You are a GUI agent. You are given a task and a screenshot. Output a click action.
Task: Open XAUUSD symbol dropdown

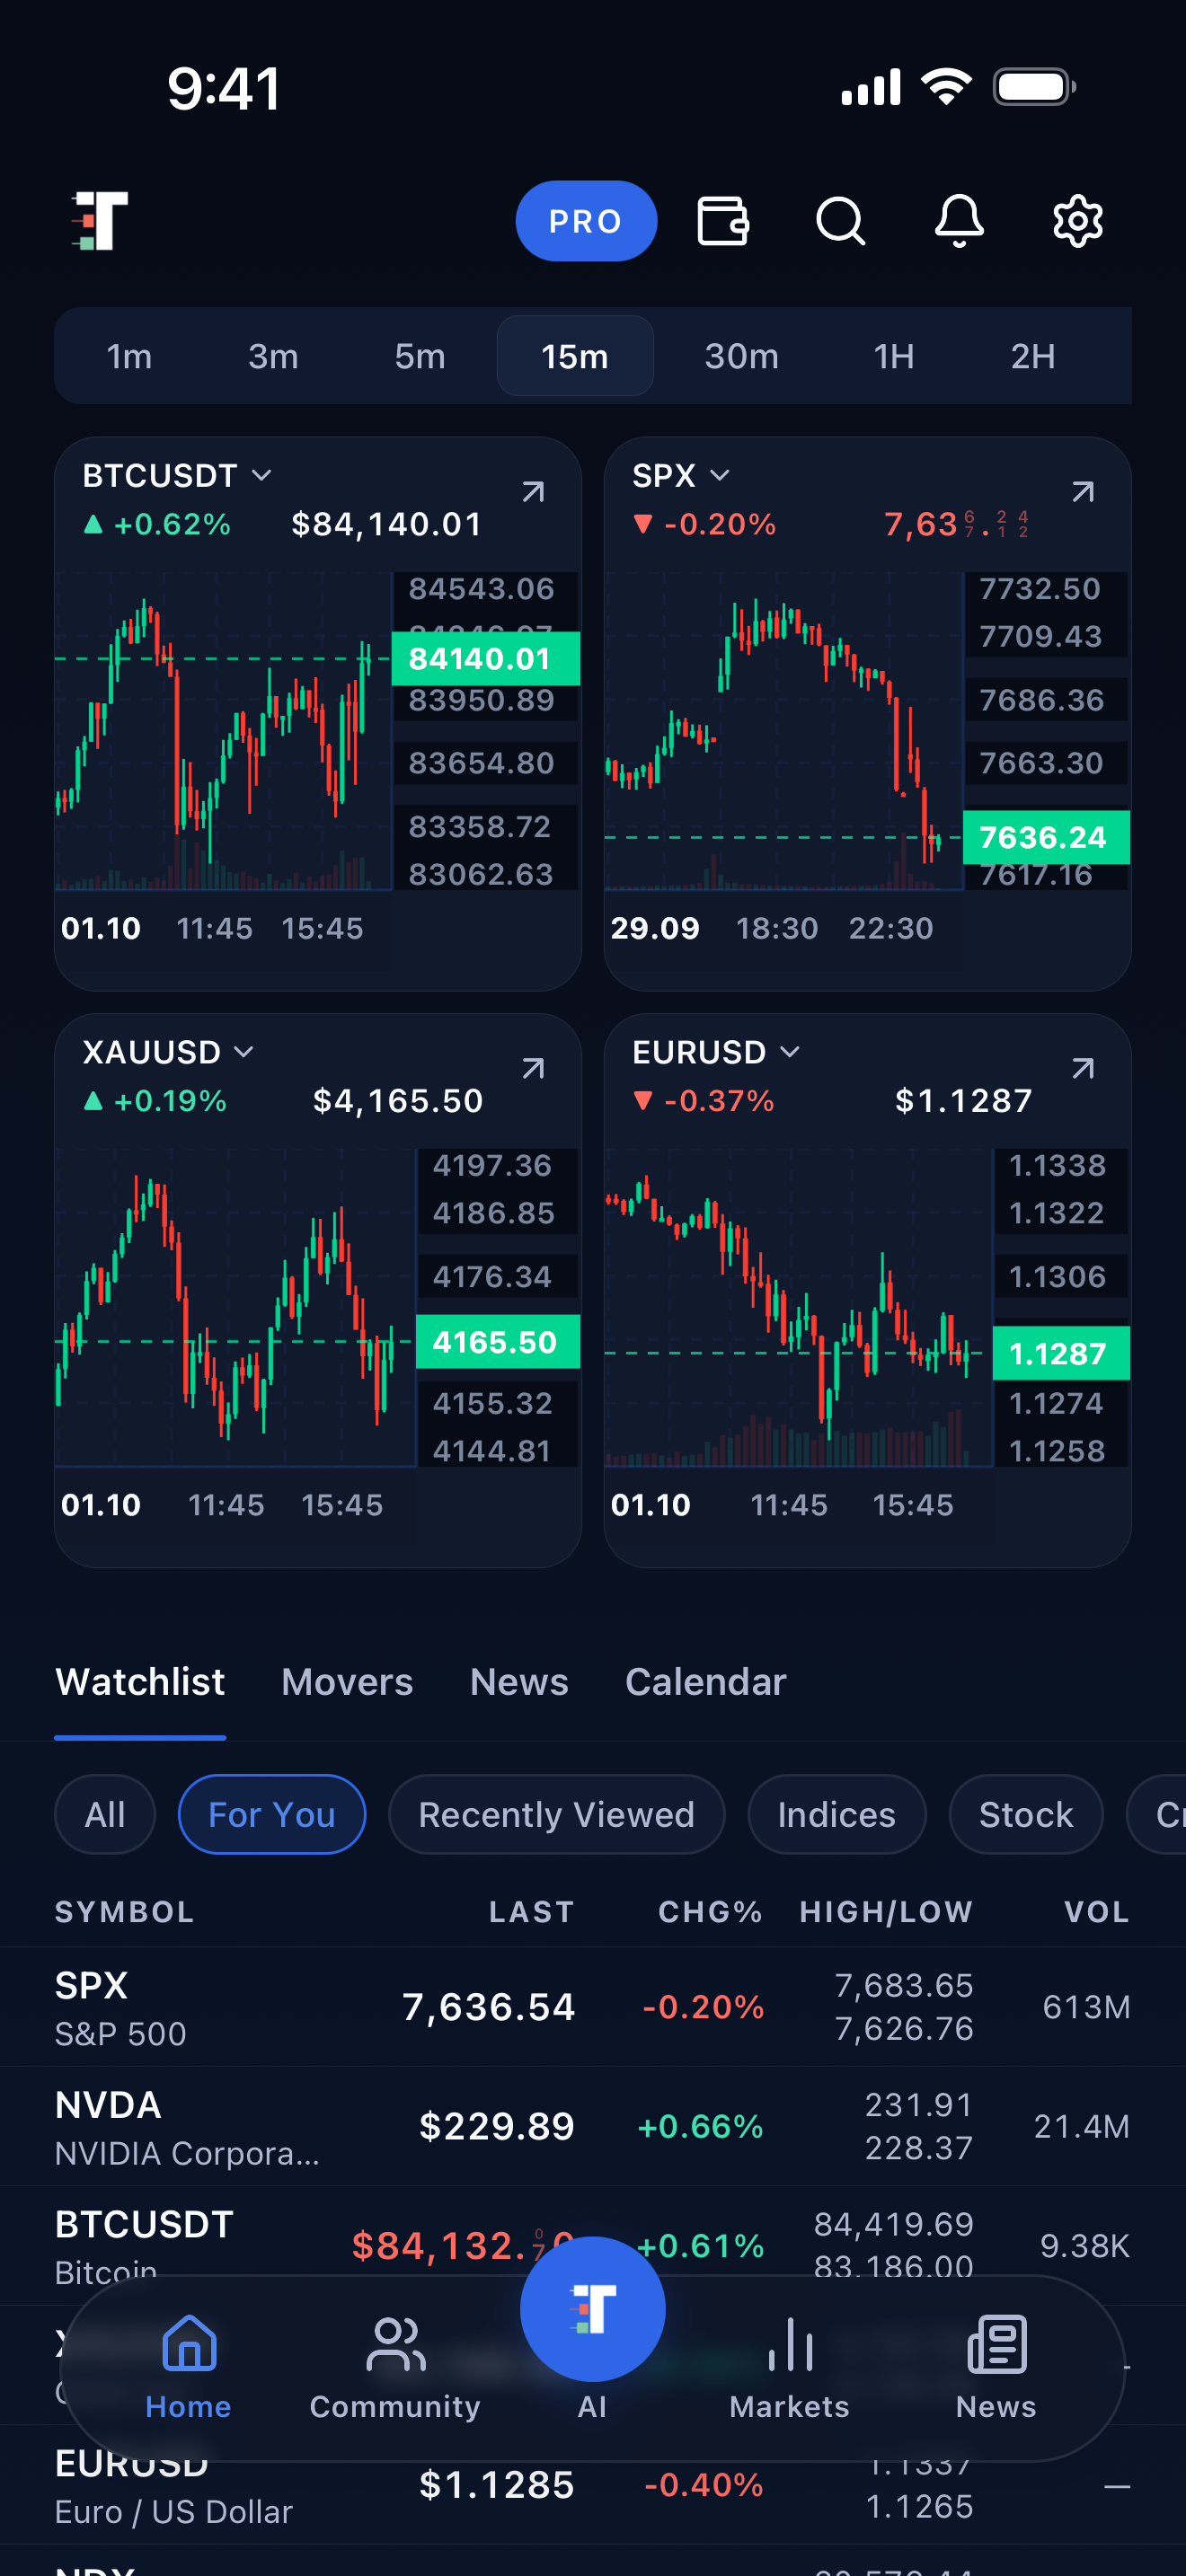point(168,1052)
